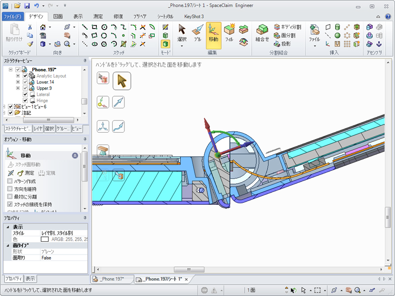This screenshot has width=395, height=296.
Task: Click the ボディ分割 (Split Body) button
Action: coord(287,27)
